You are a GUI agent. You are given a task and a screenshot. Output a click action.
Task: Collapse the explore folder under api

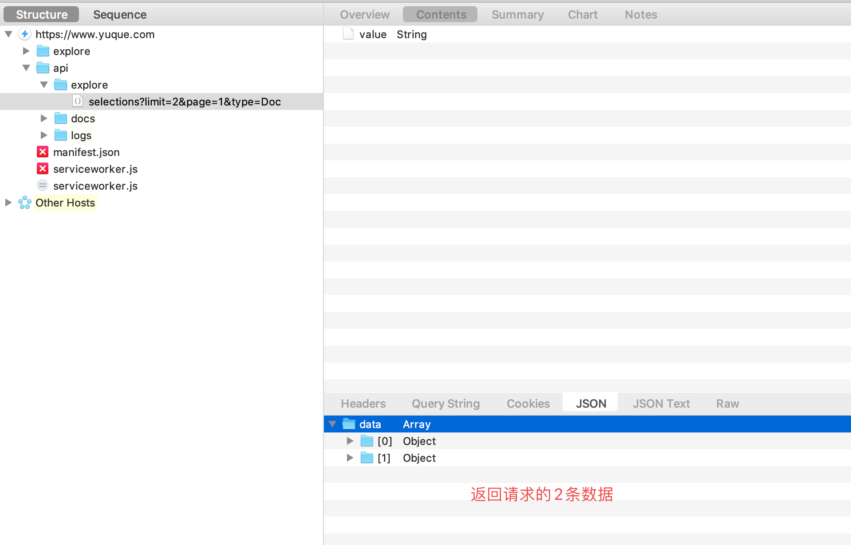coord(44,85)
